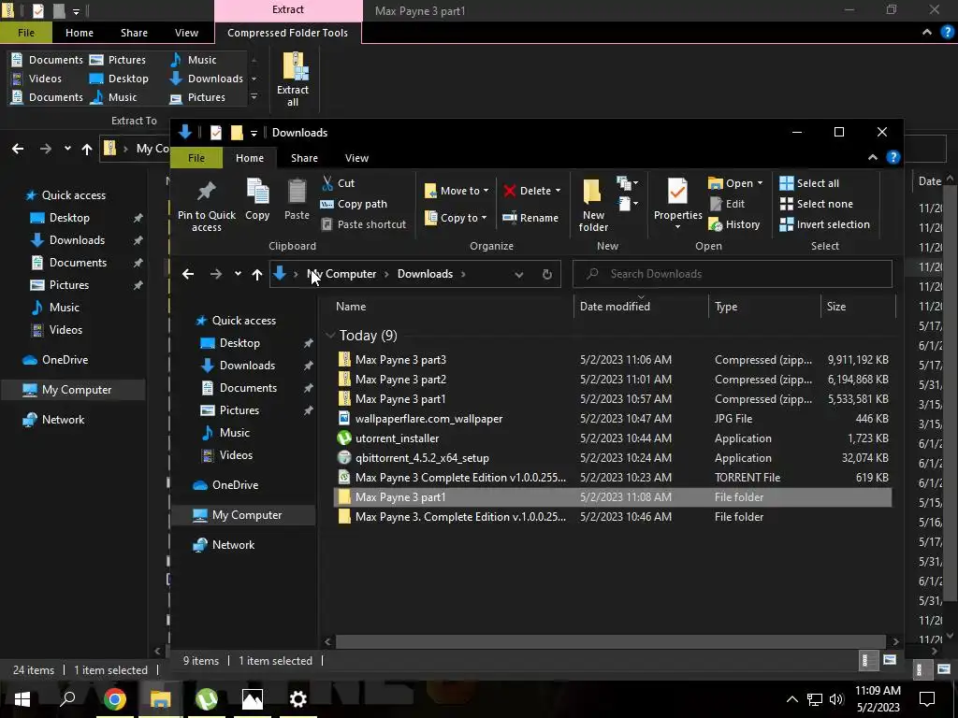The width and height of the screenshot is (958, 718).
Task: Click Help icon in Downloads window
Action: 893,157
